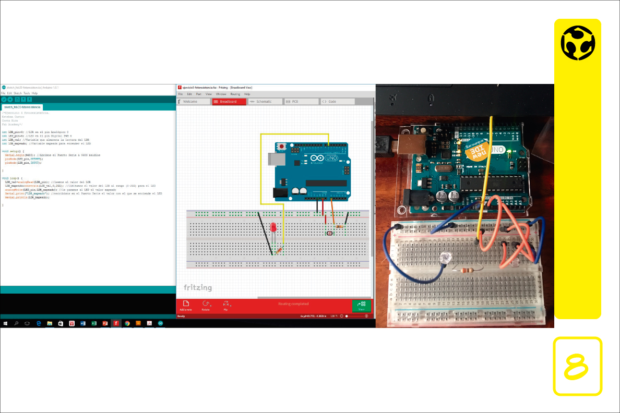
Task: Open the Windows Start menu
Action: point(6,323)
